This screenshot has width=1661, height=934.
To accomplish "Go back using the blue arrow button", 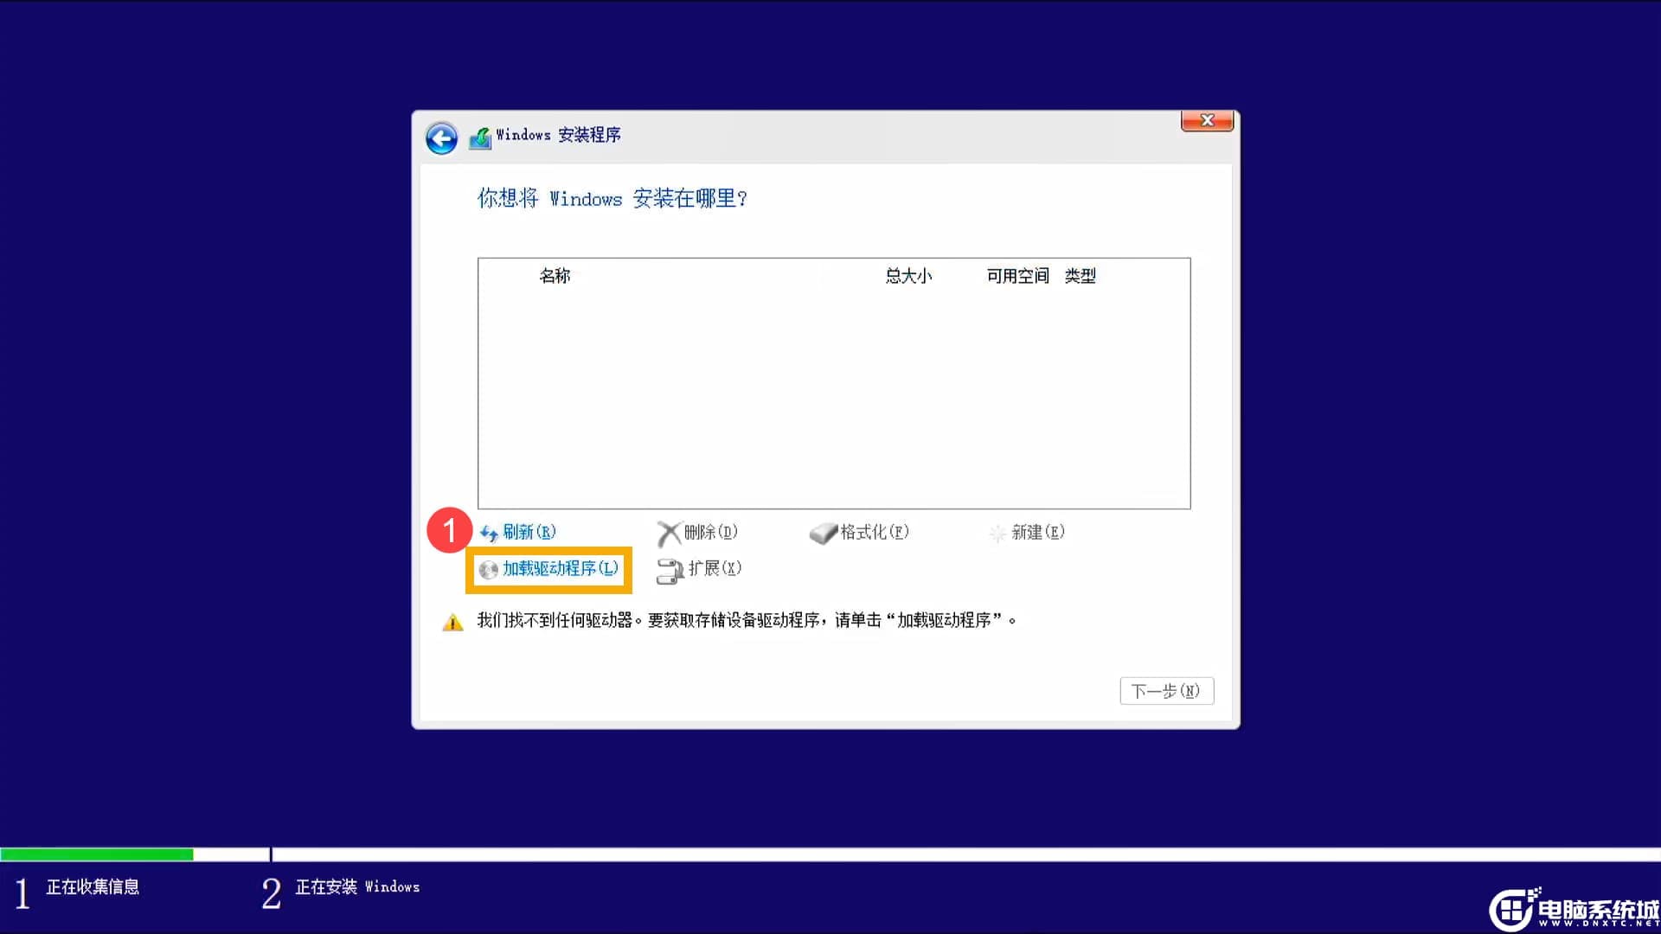I will pos(441,138).
